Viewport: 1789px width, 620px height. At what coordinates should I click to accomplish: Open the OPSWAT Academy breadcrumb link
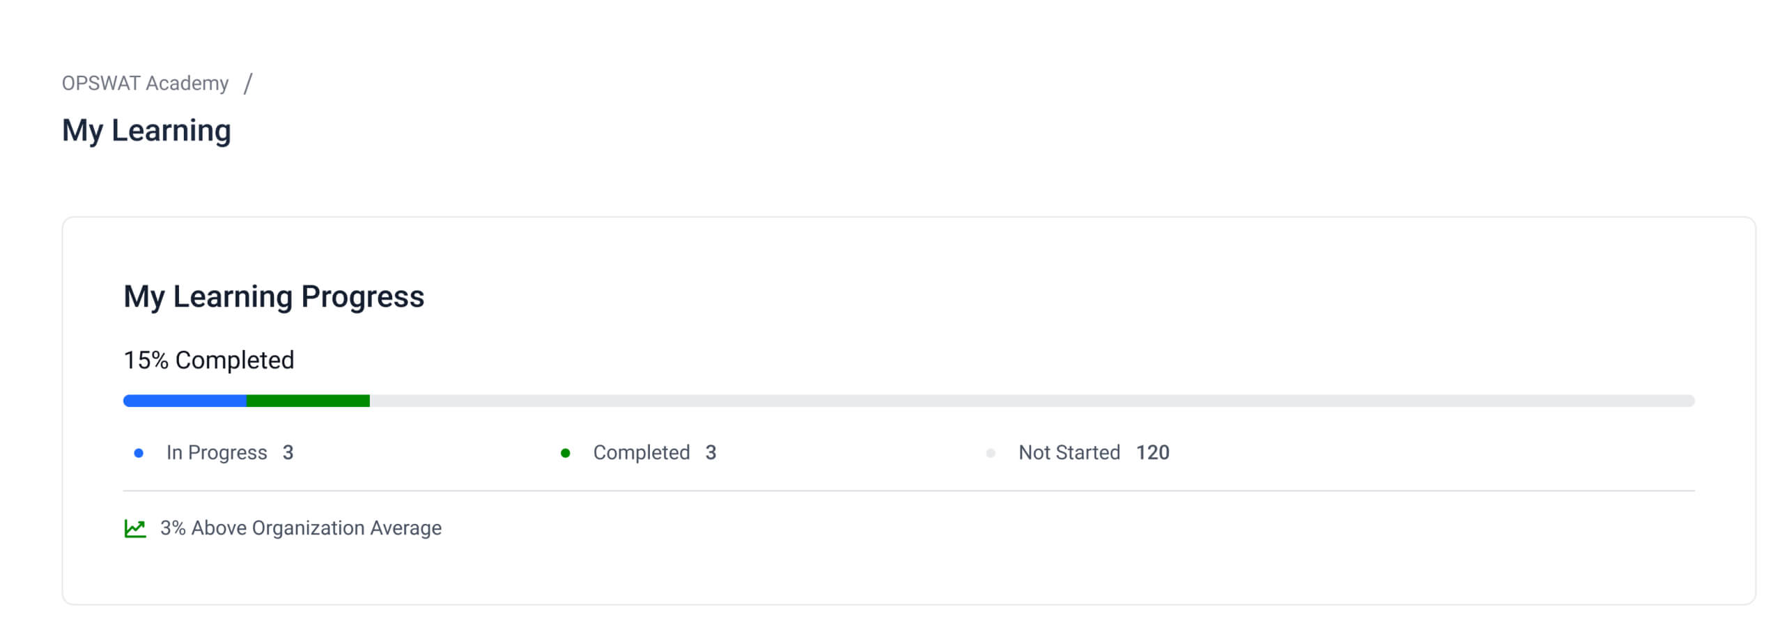145,84
